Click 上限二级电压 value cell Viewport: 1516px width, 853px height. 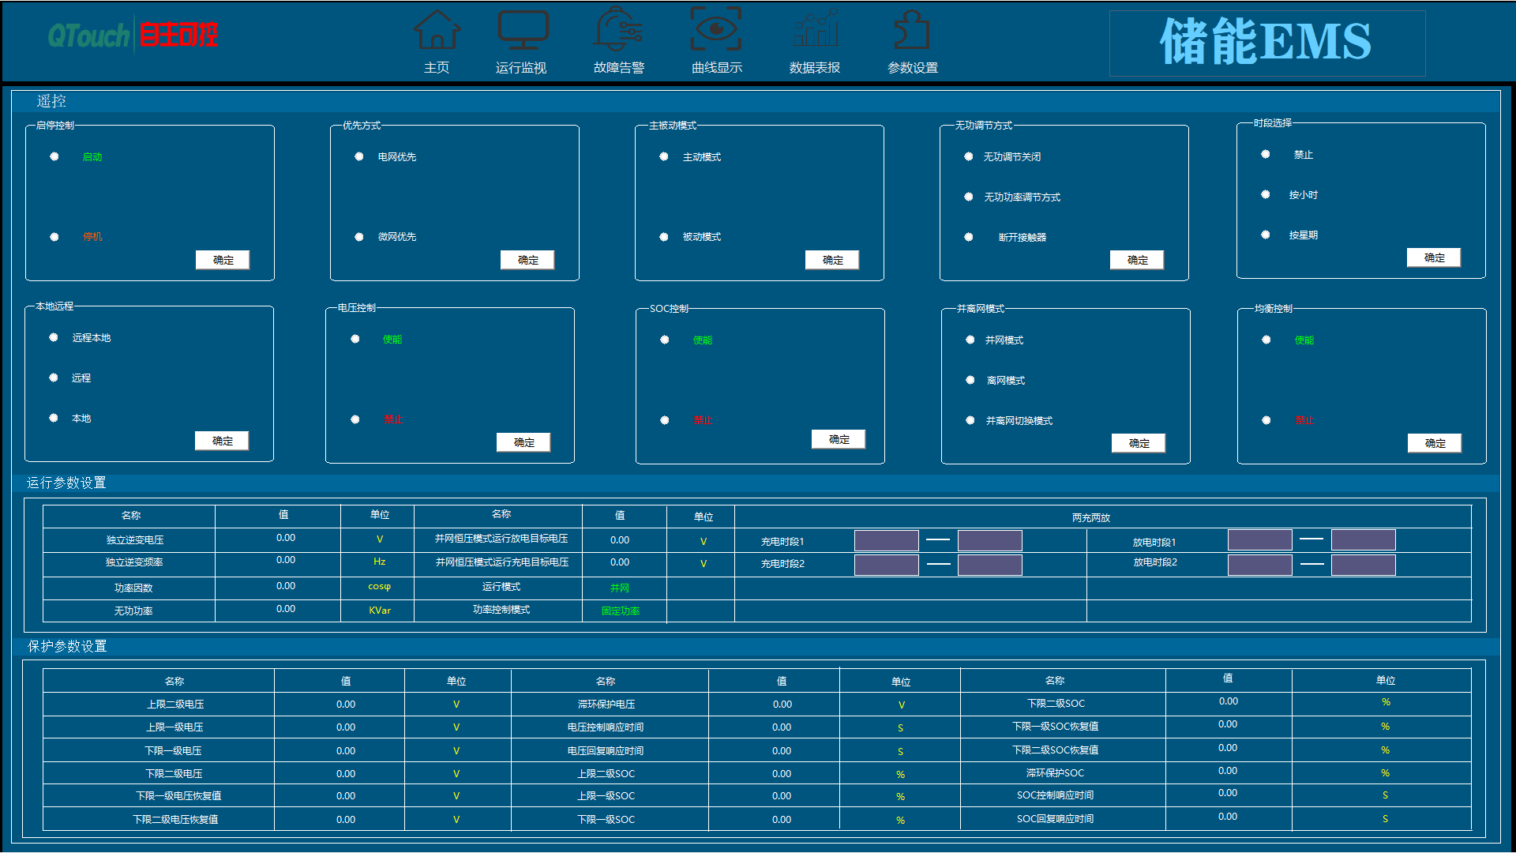tap(345, 704)
